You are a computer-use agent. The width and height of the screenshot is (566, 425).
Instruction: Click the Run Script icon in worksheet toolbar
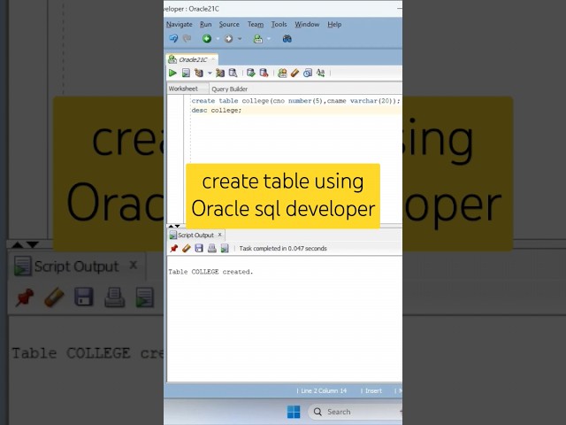(x=186, y=73)
